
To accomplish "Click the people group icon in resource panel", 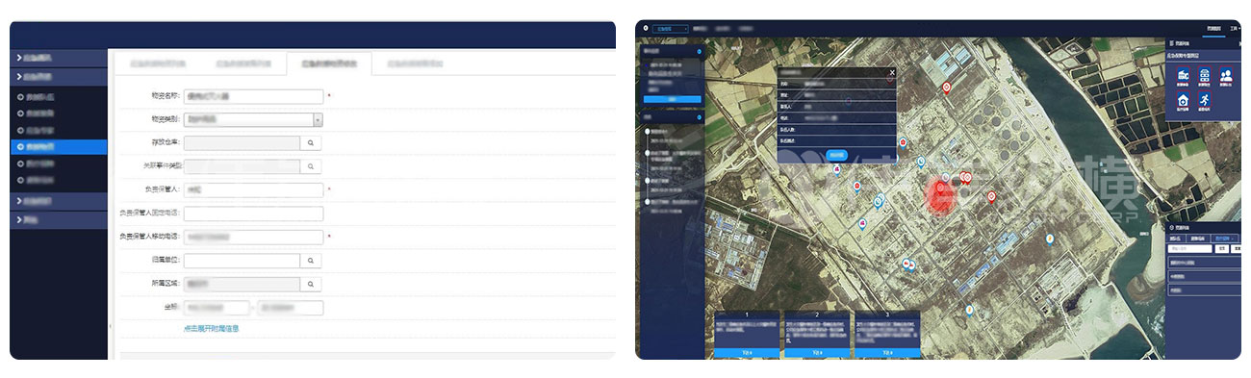I will click(1225, 76).
